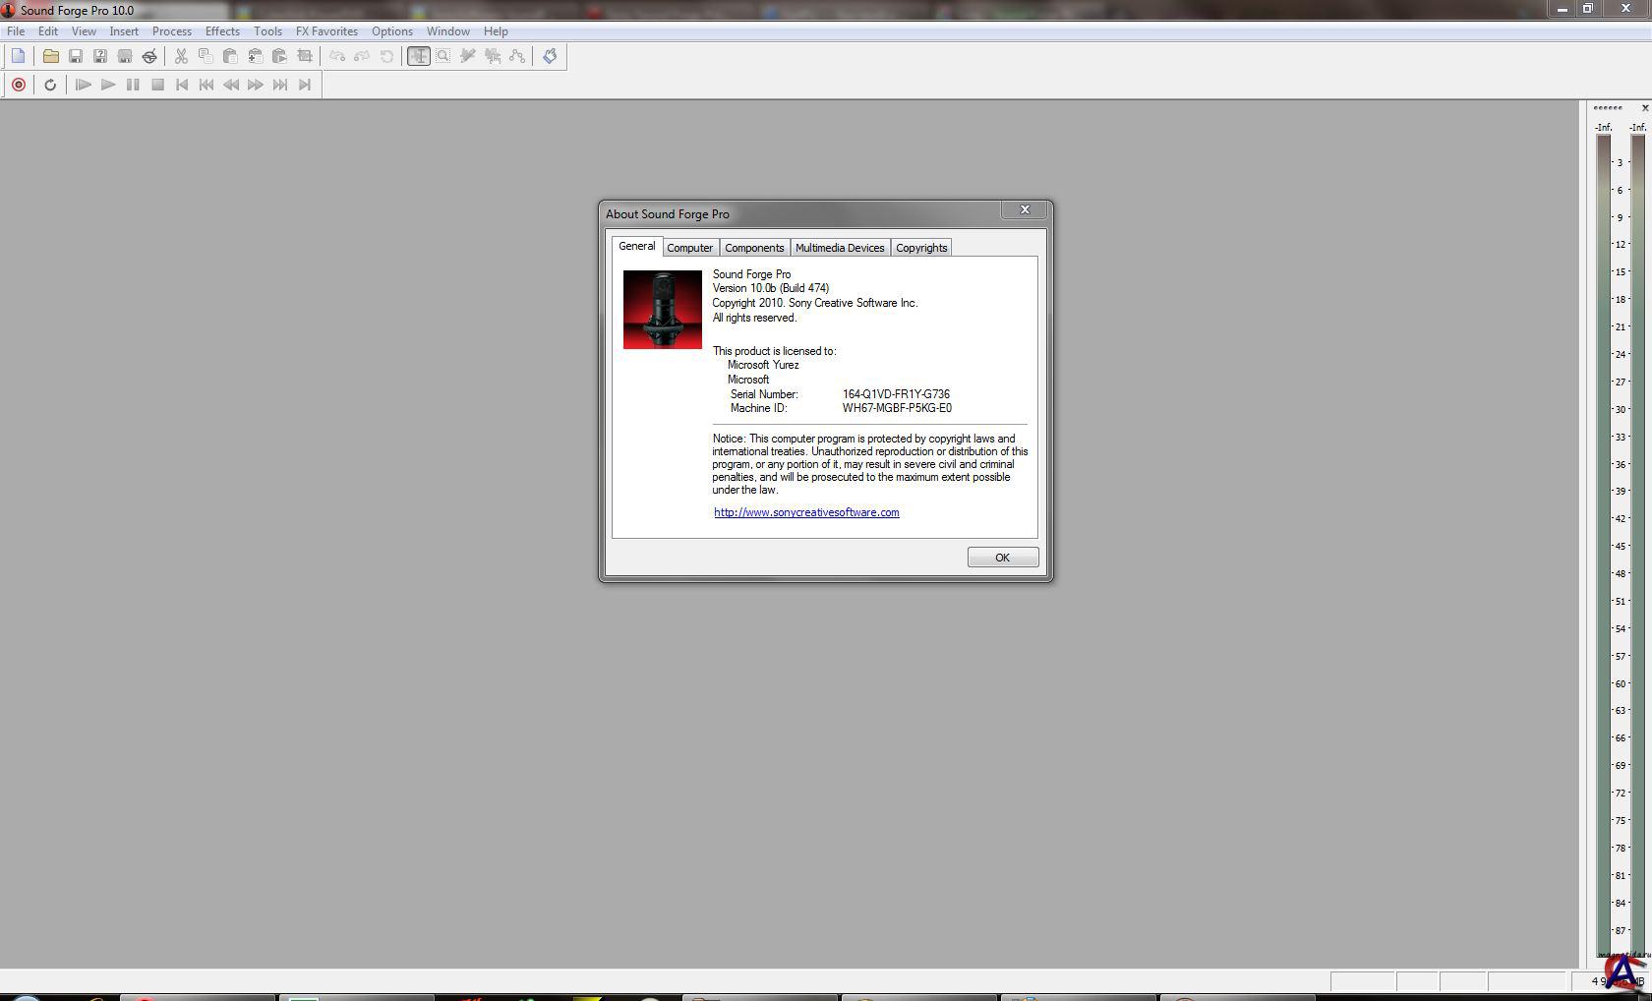Start recording with the red Record button

tap(18, 85)
